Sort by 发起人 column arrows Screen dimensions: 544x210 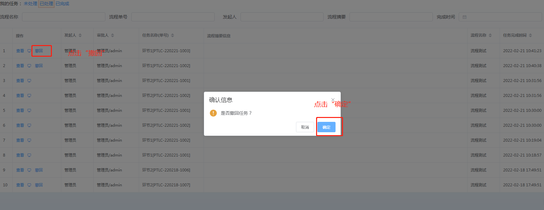pyautogui.click(x=80, y=35)
